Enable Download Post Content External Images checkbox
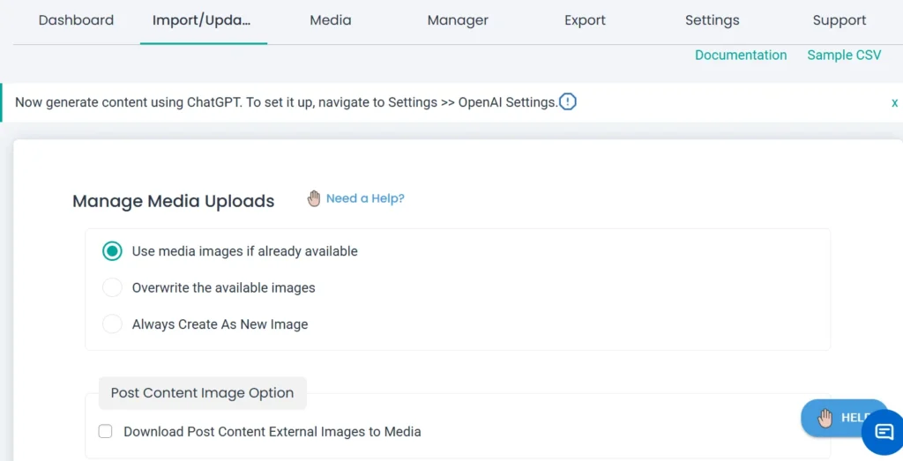This screenshot has height=461, width=903. (106, 432)
